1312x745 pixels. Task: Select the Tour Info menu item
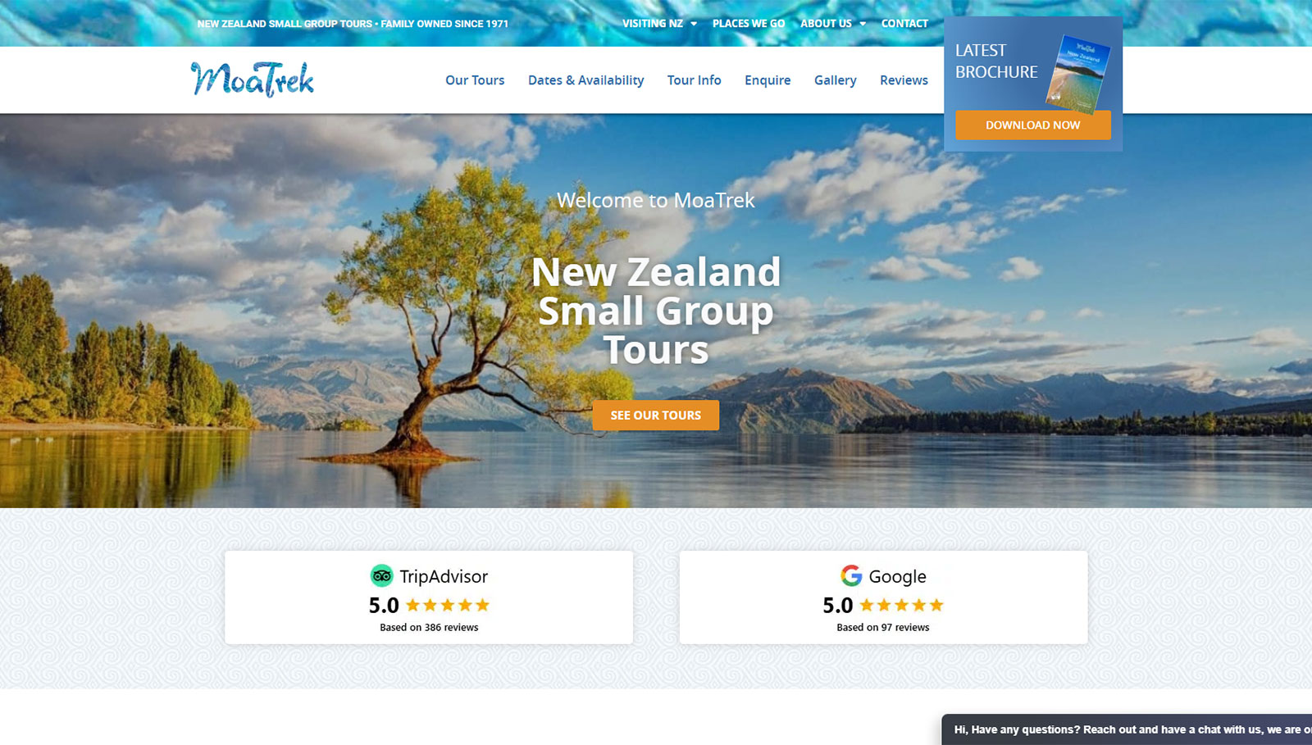[694, 80]
